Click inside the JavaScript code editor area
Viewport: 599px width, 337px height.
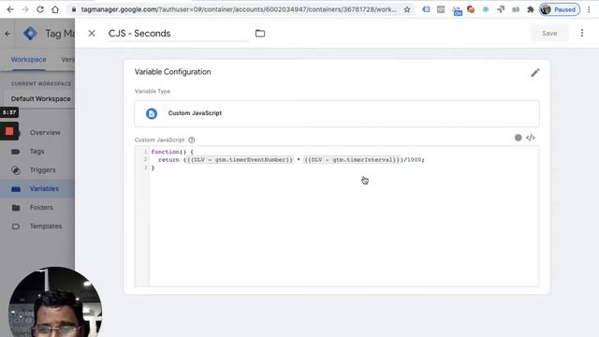point(343,216)
